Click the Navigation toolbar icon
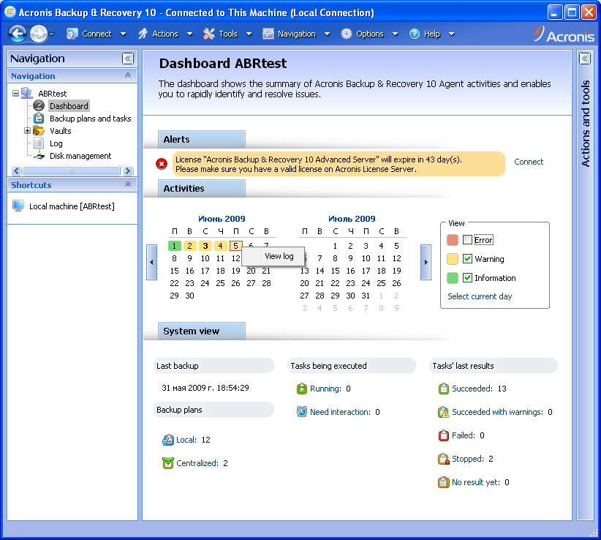601x540 pixels. pos(268,34)
